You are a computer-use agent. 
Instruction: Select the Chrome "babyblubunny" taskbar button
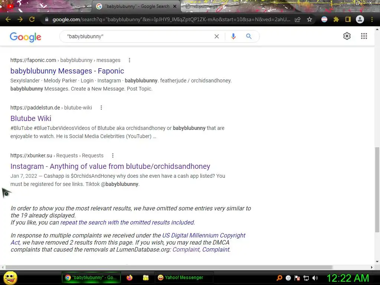91,278
